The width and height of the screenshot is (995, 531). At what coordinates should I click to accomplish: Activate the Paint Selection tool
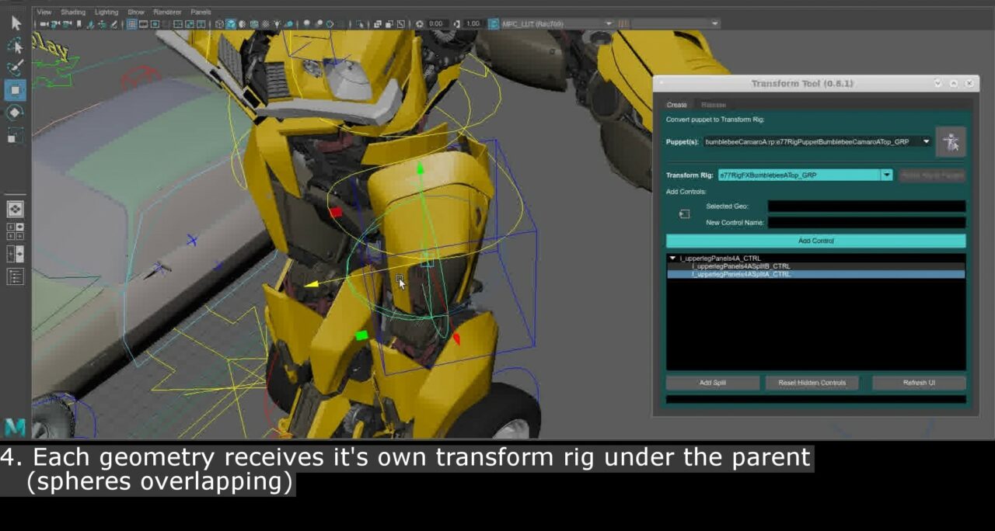(x=16, y=68)
